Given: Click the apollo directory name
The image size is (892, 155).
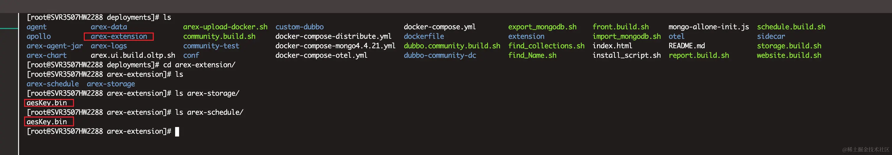Looking at the screenshot, I should (x=38, y=36).
